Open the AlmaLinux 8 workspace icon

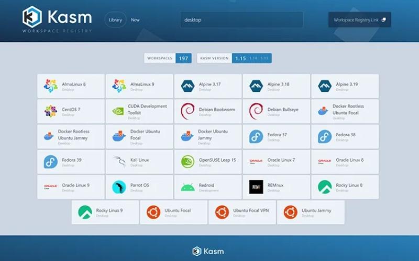(50, 86)
